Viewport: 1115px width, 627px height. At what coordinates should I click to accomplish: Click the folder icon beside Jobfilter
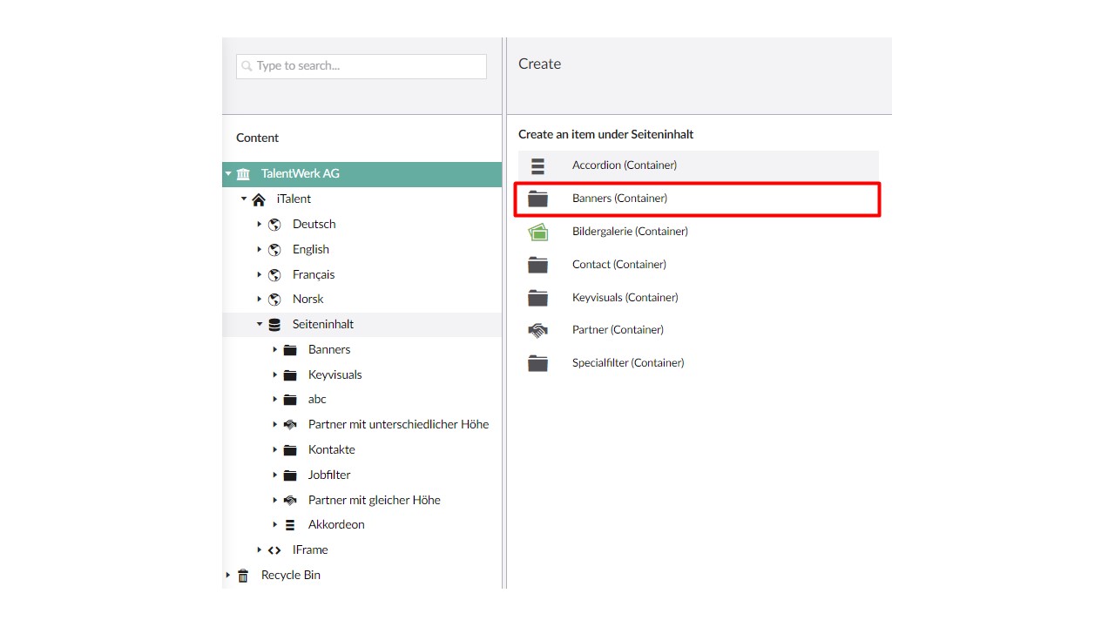[x=290, y=475]
